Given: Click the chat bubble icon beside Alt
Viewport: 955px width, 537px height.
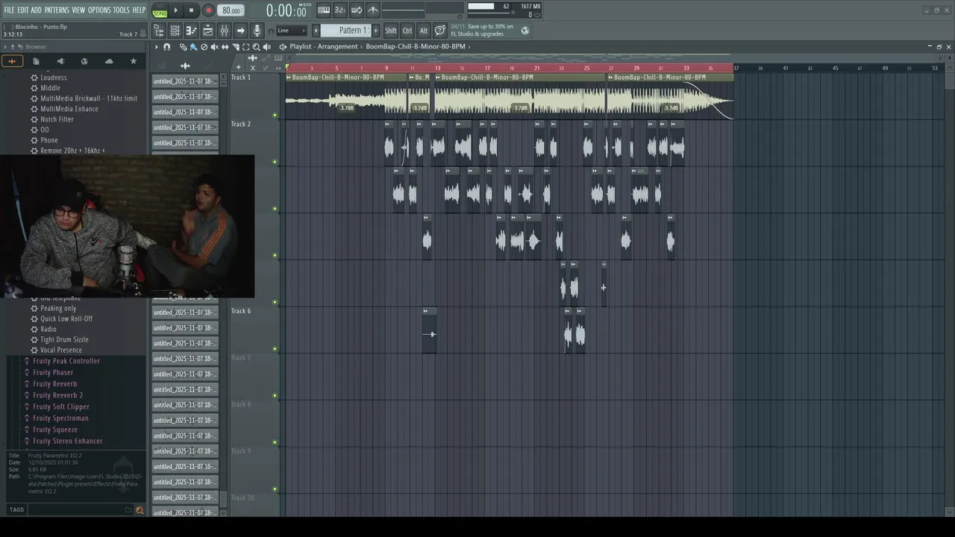Looking at the screenshot, I should [x=440, y=31].
